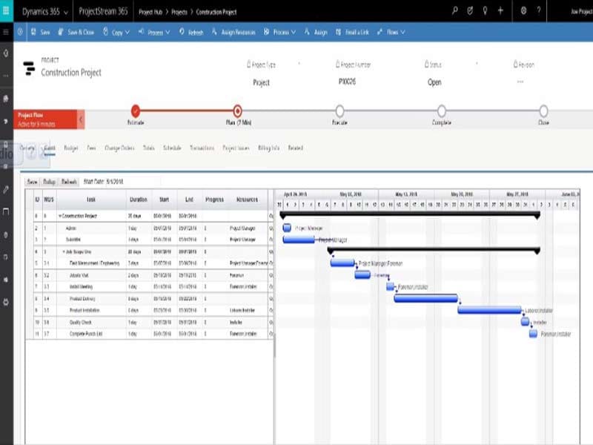The height and width of the screenshot is (445, 593).
Task: Open the settings gear in top bar
Action: (523, 11)
